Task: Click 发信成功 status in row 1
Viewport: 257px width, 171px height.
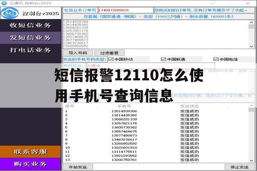Action: [x=189, y=111]
